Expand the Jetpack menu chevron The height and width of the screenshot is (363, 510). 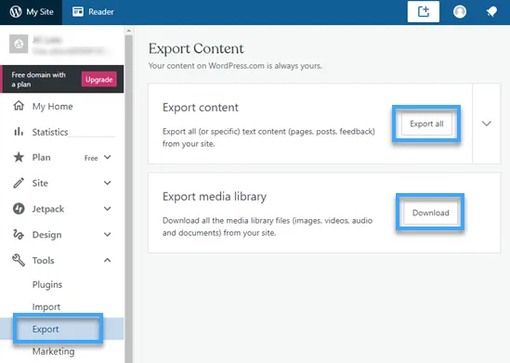pyautogui.click(x=108, y=209)
